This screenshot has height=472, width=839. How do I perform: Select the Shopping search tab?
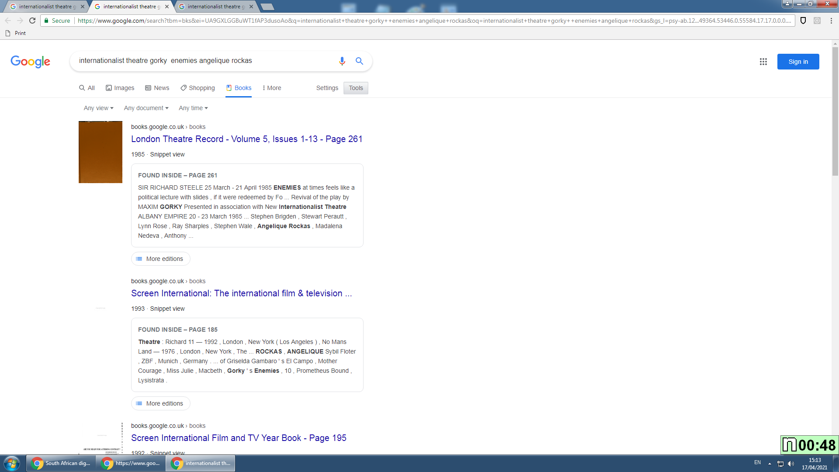click(198, 88)
